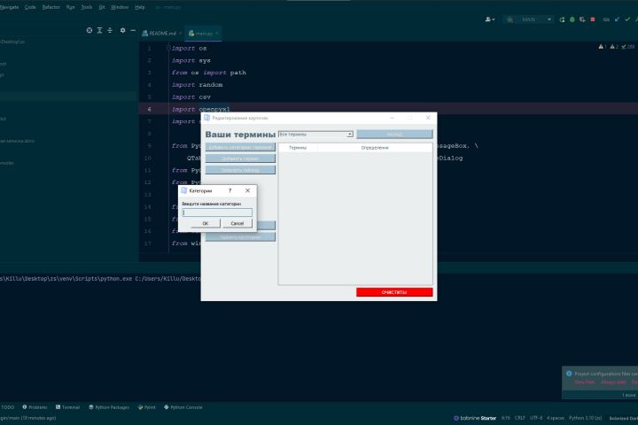
Task: Click the green commit checkmark icon
Action: tap(627, 19)
